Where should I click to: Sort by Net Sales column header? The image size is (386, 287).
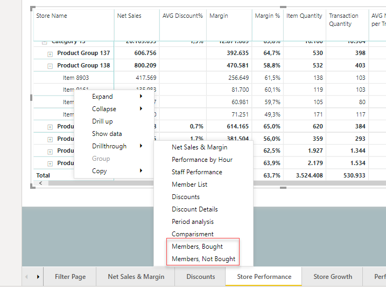pos(129,16)
